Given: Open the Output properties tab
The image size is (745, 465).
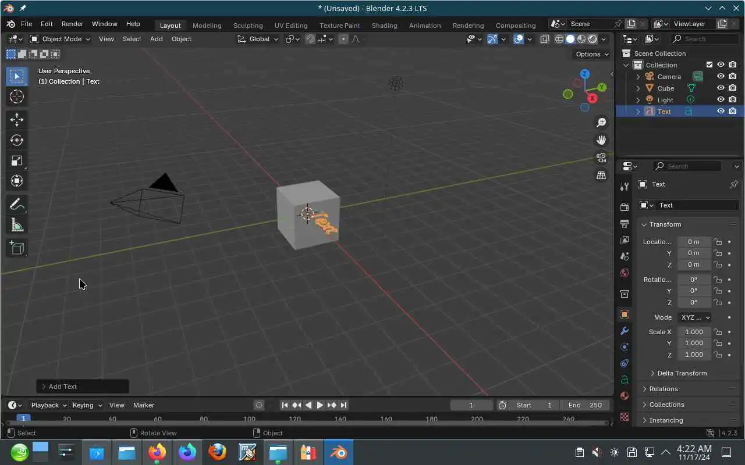Looking at the screenshot, I should pos(625,224).
